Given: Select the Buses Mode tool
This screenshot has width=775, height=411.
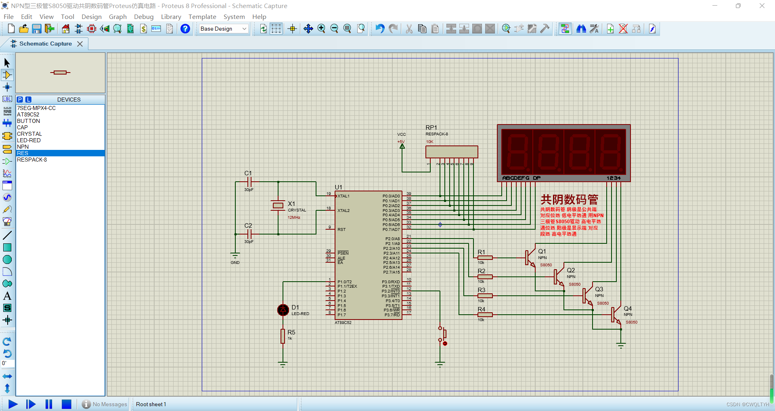Looking at the screenshot, I should pos(7,123).
